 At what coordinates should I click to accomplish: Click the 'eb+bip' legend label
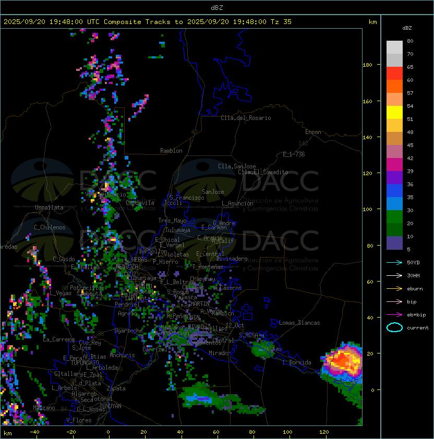coord(416,315)
